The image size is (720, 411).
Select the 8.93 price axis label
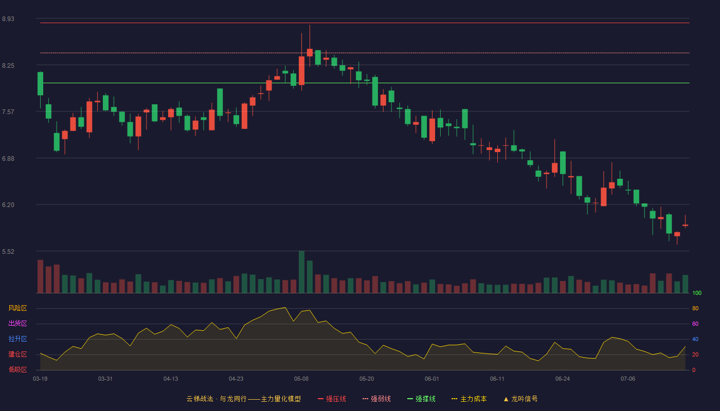[x=8, y=19]
